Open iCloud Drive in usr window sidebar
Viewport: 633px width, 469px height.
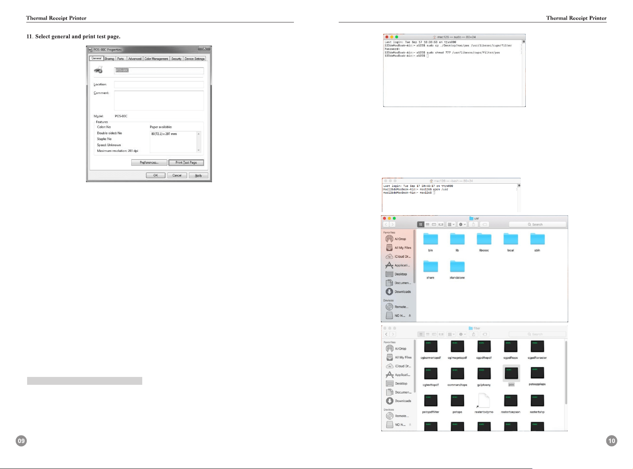(x=398, y=257)
